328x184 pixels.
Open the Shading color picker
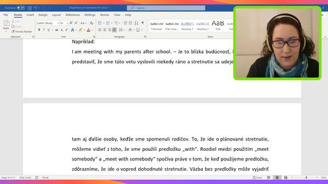[x=130, y=30]
